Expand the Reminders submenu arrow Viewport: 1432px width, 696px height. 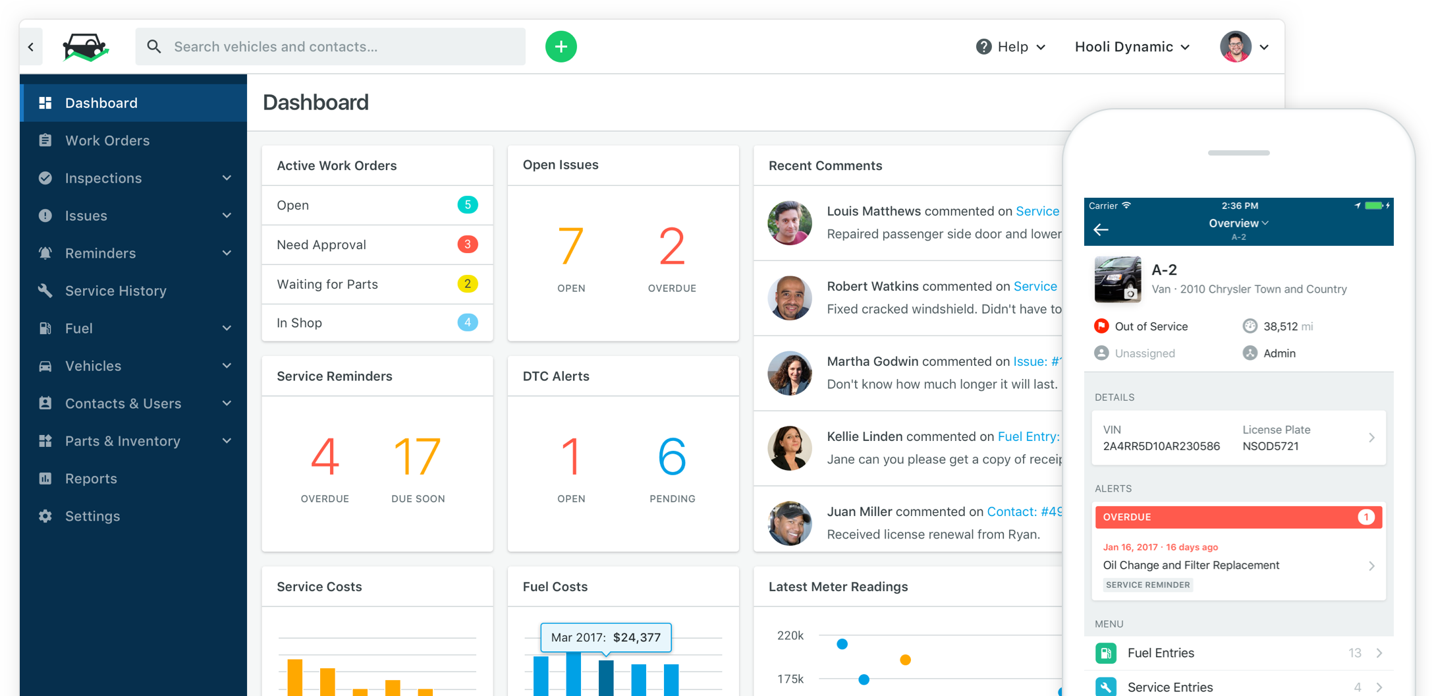227,253
